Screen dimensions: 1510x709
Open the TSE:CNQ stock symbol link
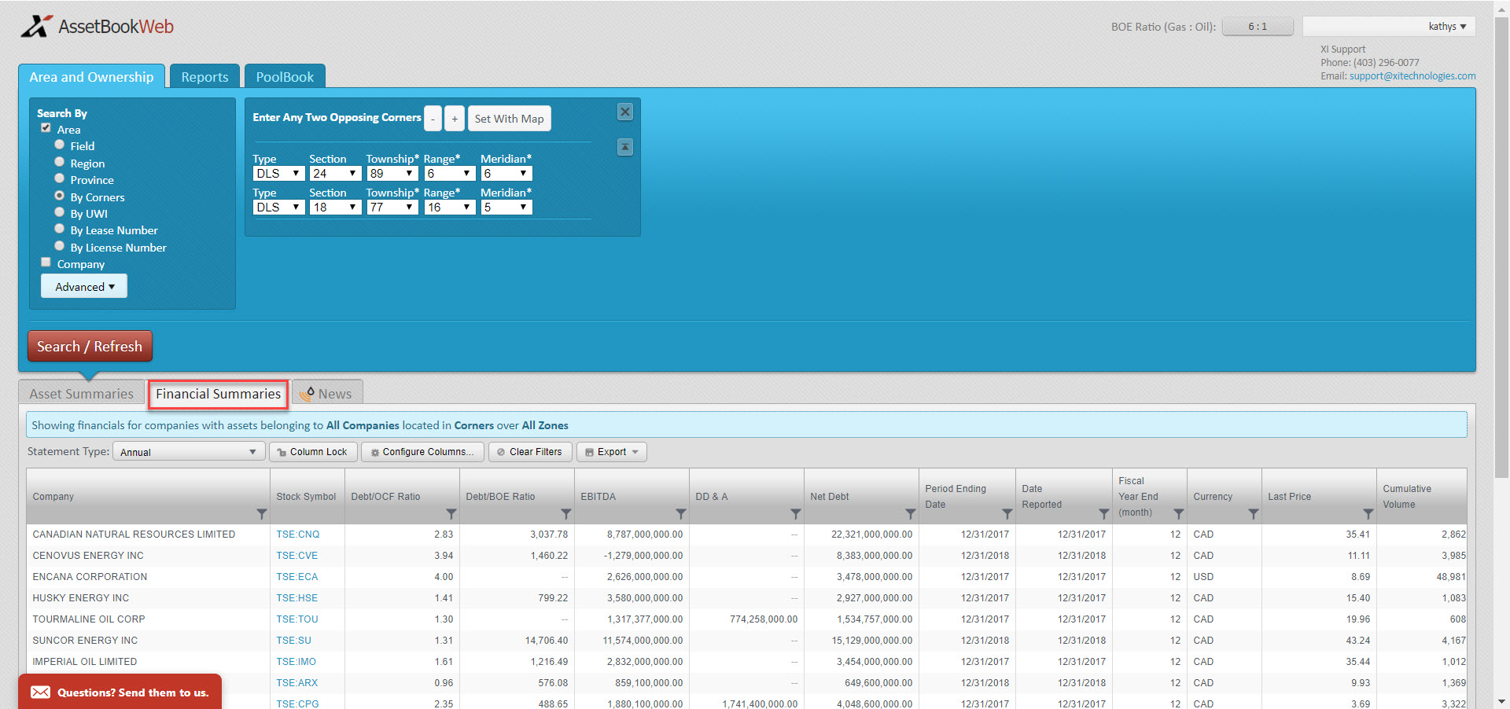(x=298, y=535)
